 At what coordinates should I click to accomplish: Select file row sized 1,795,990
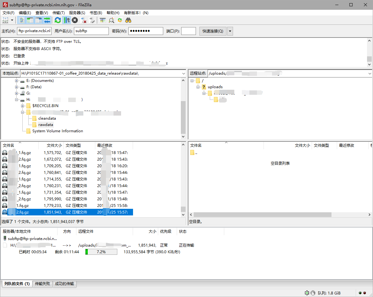[x=67, y=199]
